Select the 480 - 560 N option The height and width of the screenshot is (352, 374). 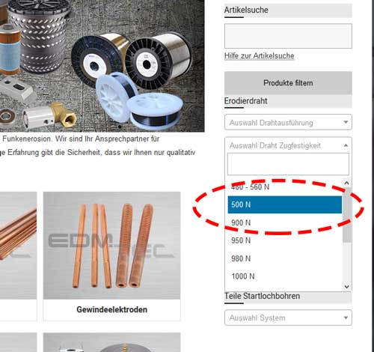(x=284, y=186)
